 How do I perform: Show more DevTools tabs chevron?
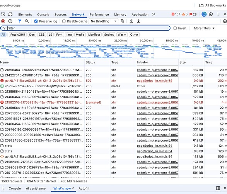(154, 14)
